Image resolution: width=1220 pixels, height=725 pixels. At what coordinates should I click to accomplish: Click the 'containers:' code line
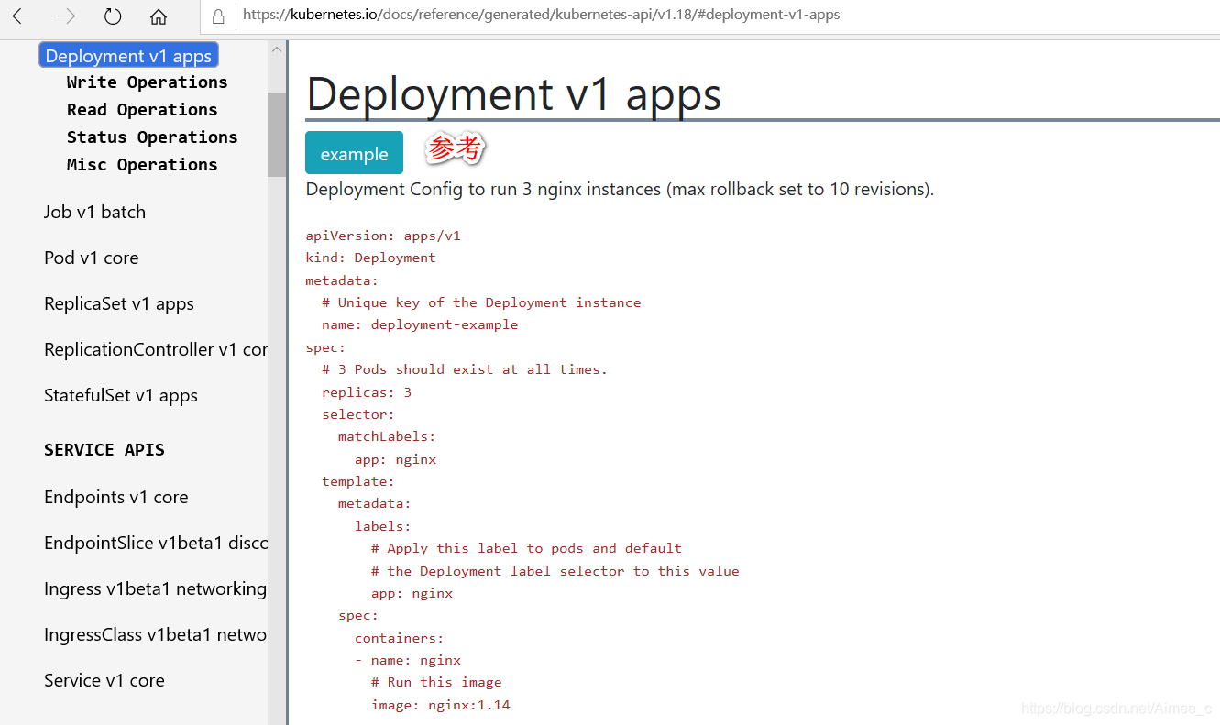(400, 638)
